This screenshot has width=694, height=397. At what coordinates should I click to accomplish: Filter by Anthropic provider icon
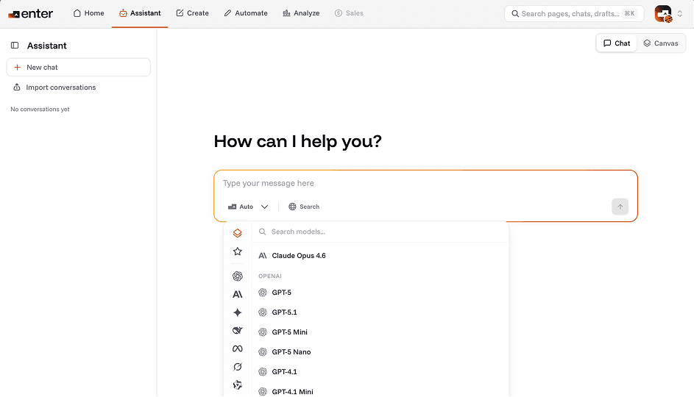point(238,294)
